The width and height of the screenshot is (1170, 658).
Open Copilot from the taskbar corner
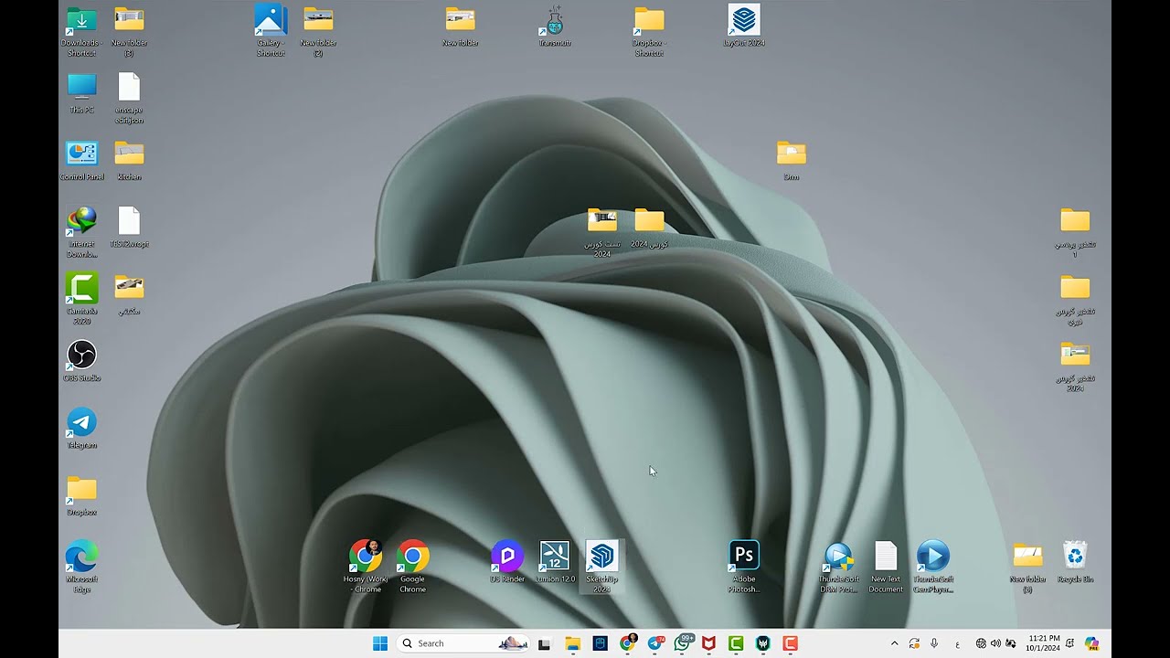(x=1091, y=643)
